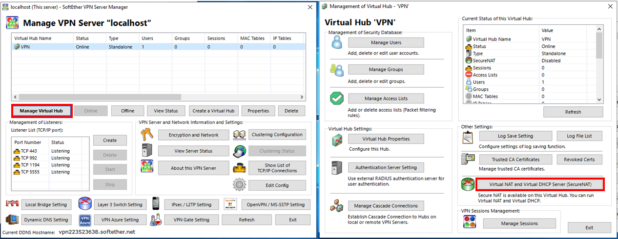Image resolution: width=618 pixels, height=239 pixels.
Task: Open VPN Azure Setting
Action: pos(120,220)
